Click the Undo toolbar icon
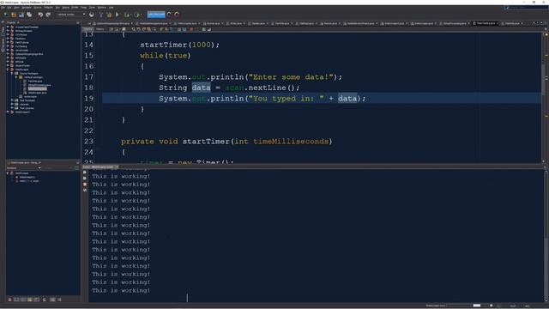The width and height of the screenshot is (549, 309). [40, 15]
